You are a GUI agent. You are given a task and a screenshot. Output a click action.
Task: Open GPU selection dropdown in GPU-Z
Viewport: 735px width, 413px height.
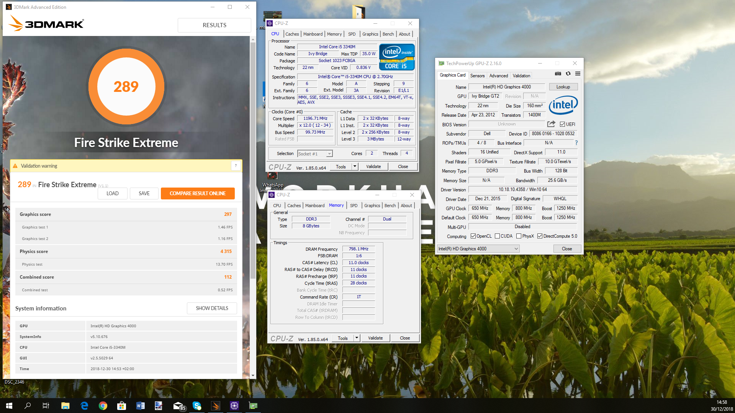[x=478, y=249]
